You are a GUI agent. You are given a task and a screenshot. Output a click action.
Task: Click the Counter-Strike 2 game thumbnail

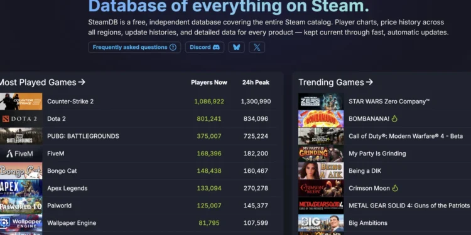(21, 102)
